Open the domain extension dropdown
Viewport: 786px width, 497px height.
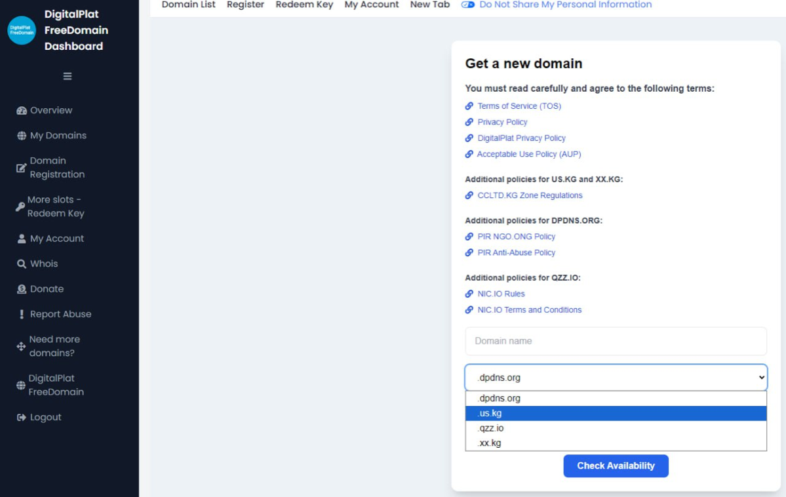(616, 378)
